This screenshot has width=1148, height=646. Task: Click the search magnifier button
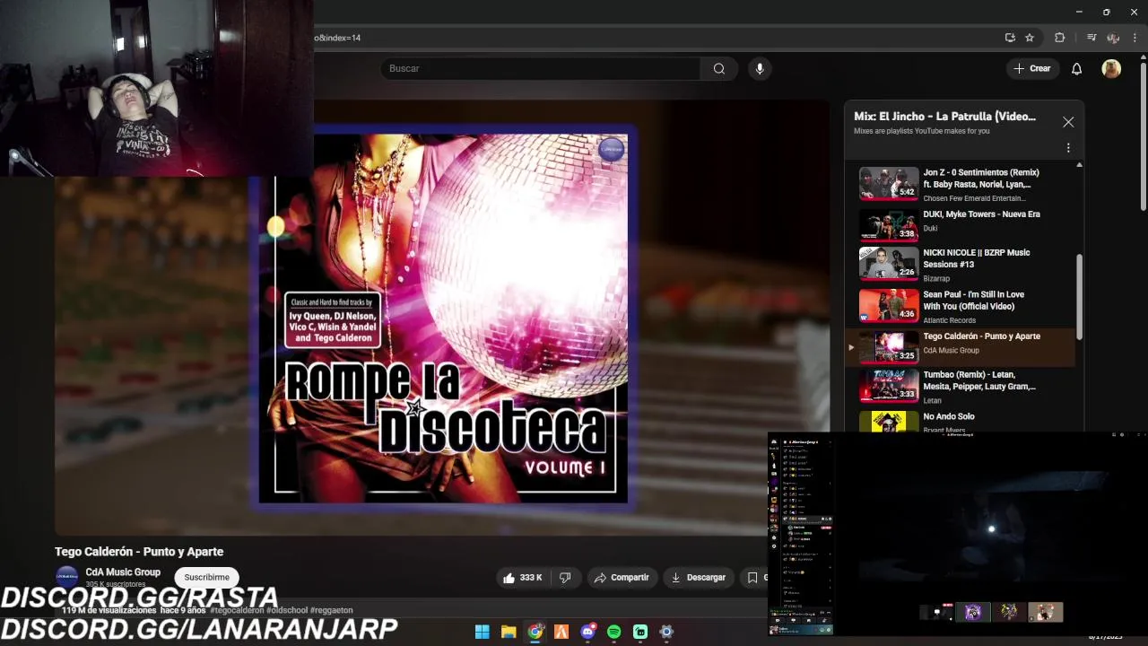point(719,68)
